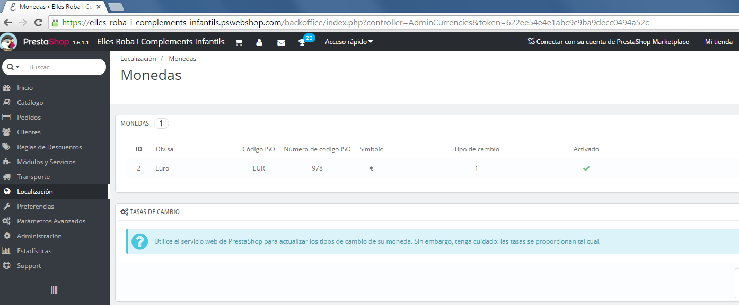Reload the page with refresh icon
739x305 pixels.
pos(38,22)
